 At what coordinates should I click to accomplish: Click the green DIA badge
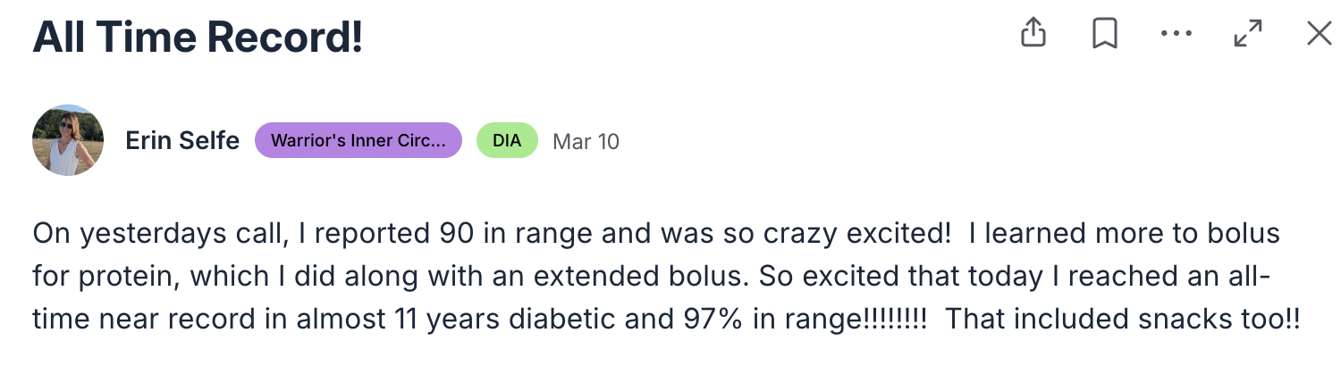507,141
